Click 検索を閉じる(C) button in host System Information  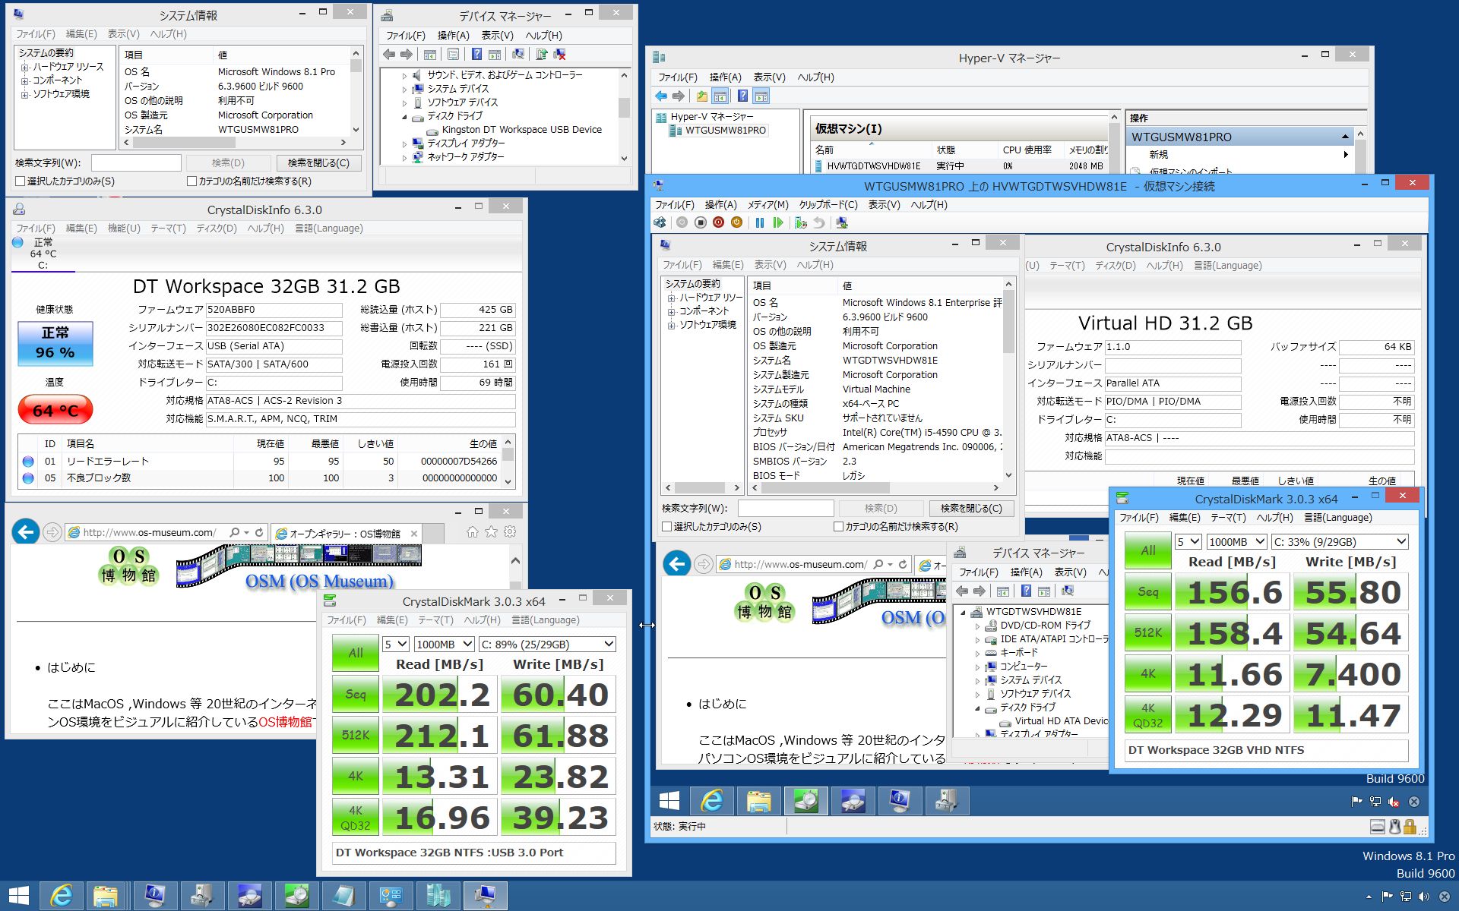[x=318, y=162]
